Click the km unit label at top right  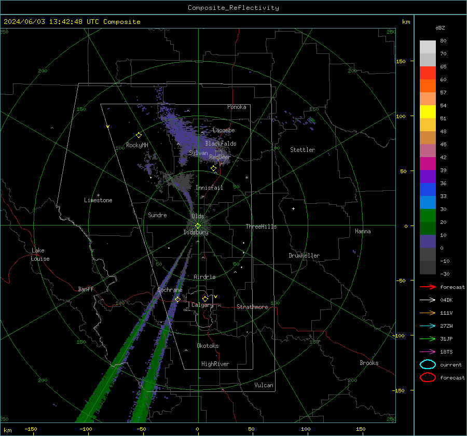coord(406,22)
